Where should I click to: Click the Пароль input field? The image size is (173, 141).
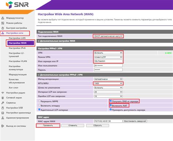point(108,70)
